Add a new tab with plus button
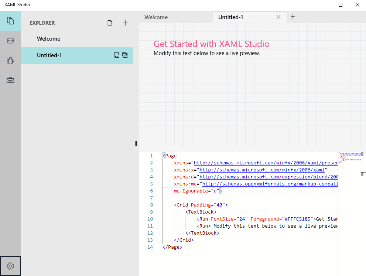The image size is (366, 276). [293, 17]
